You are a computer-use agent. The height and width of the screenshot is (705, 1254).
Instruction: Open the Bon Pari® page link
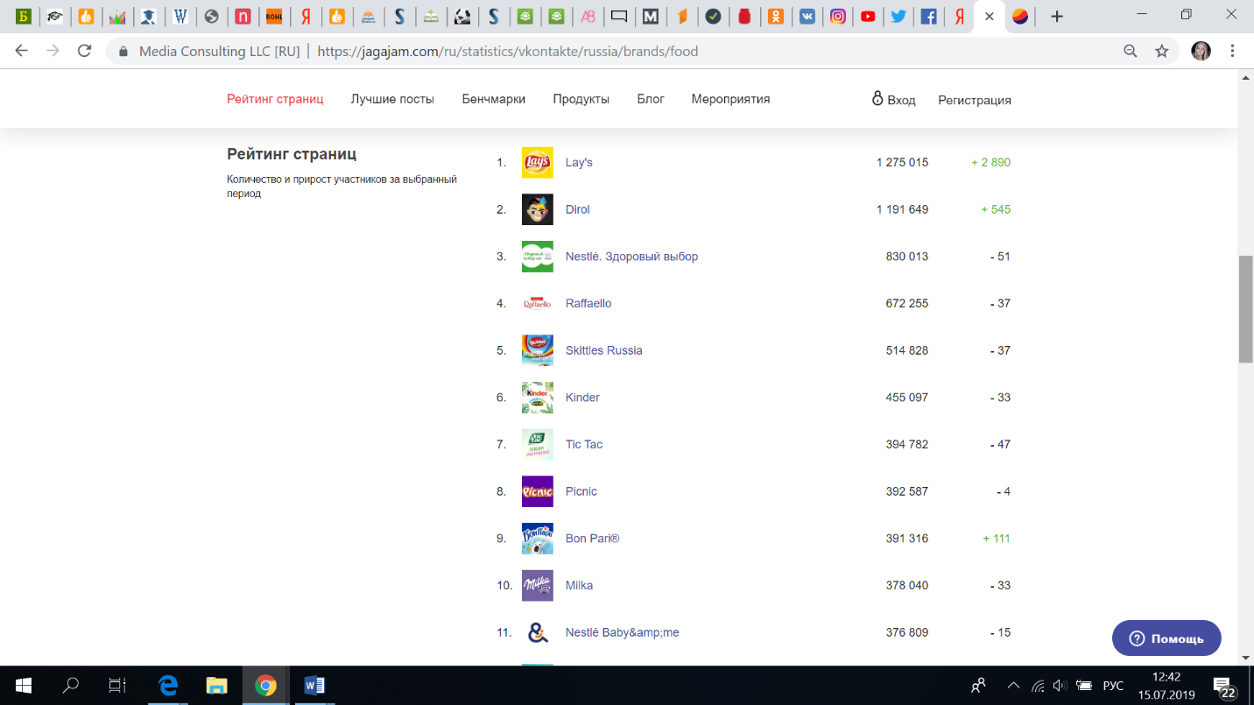pyautogui.click(x=592, y=539)
